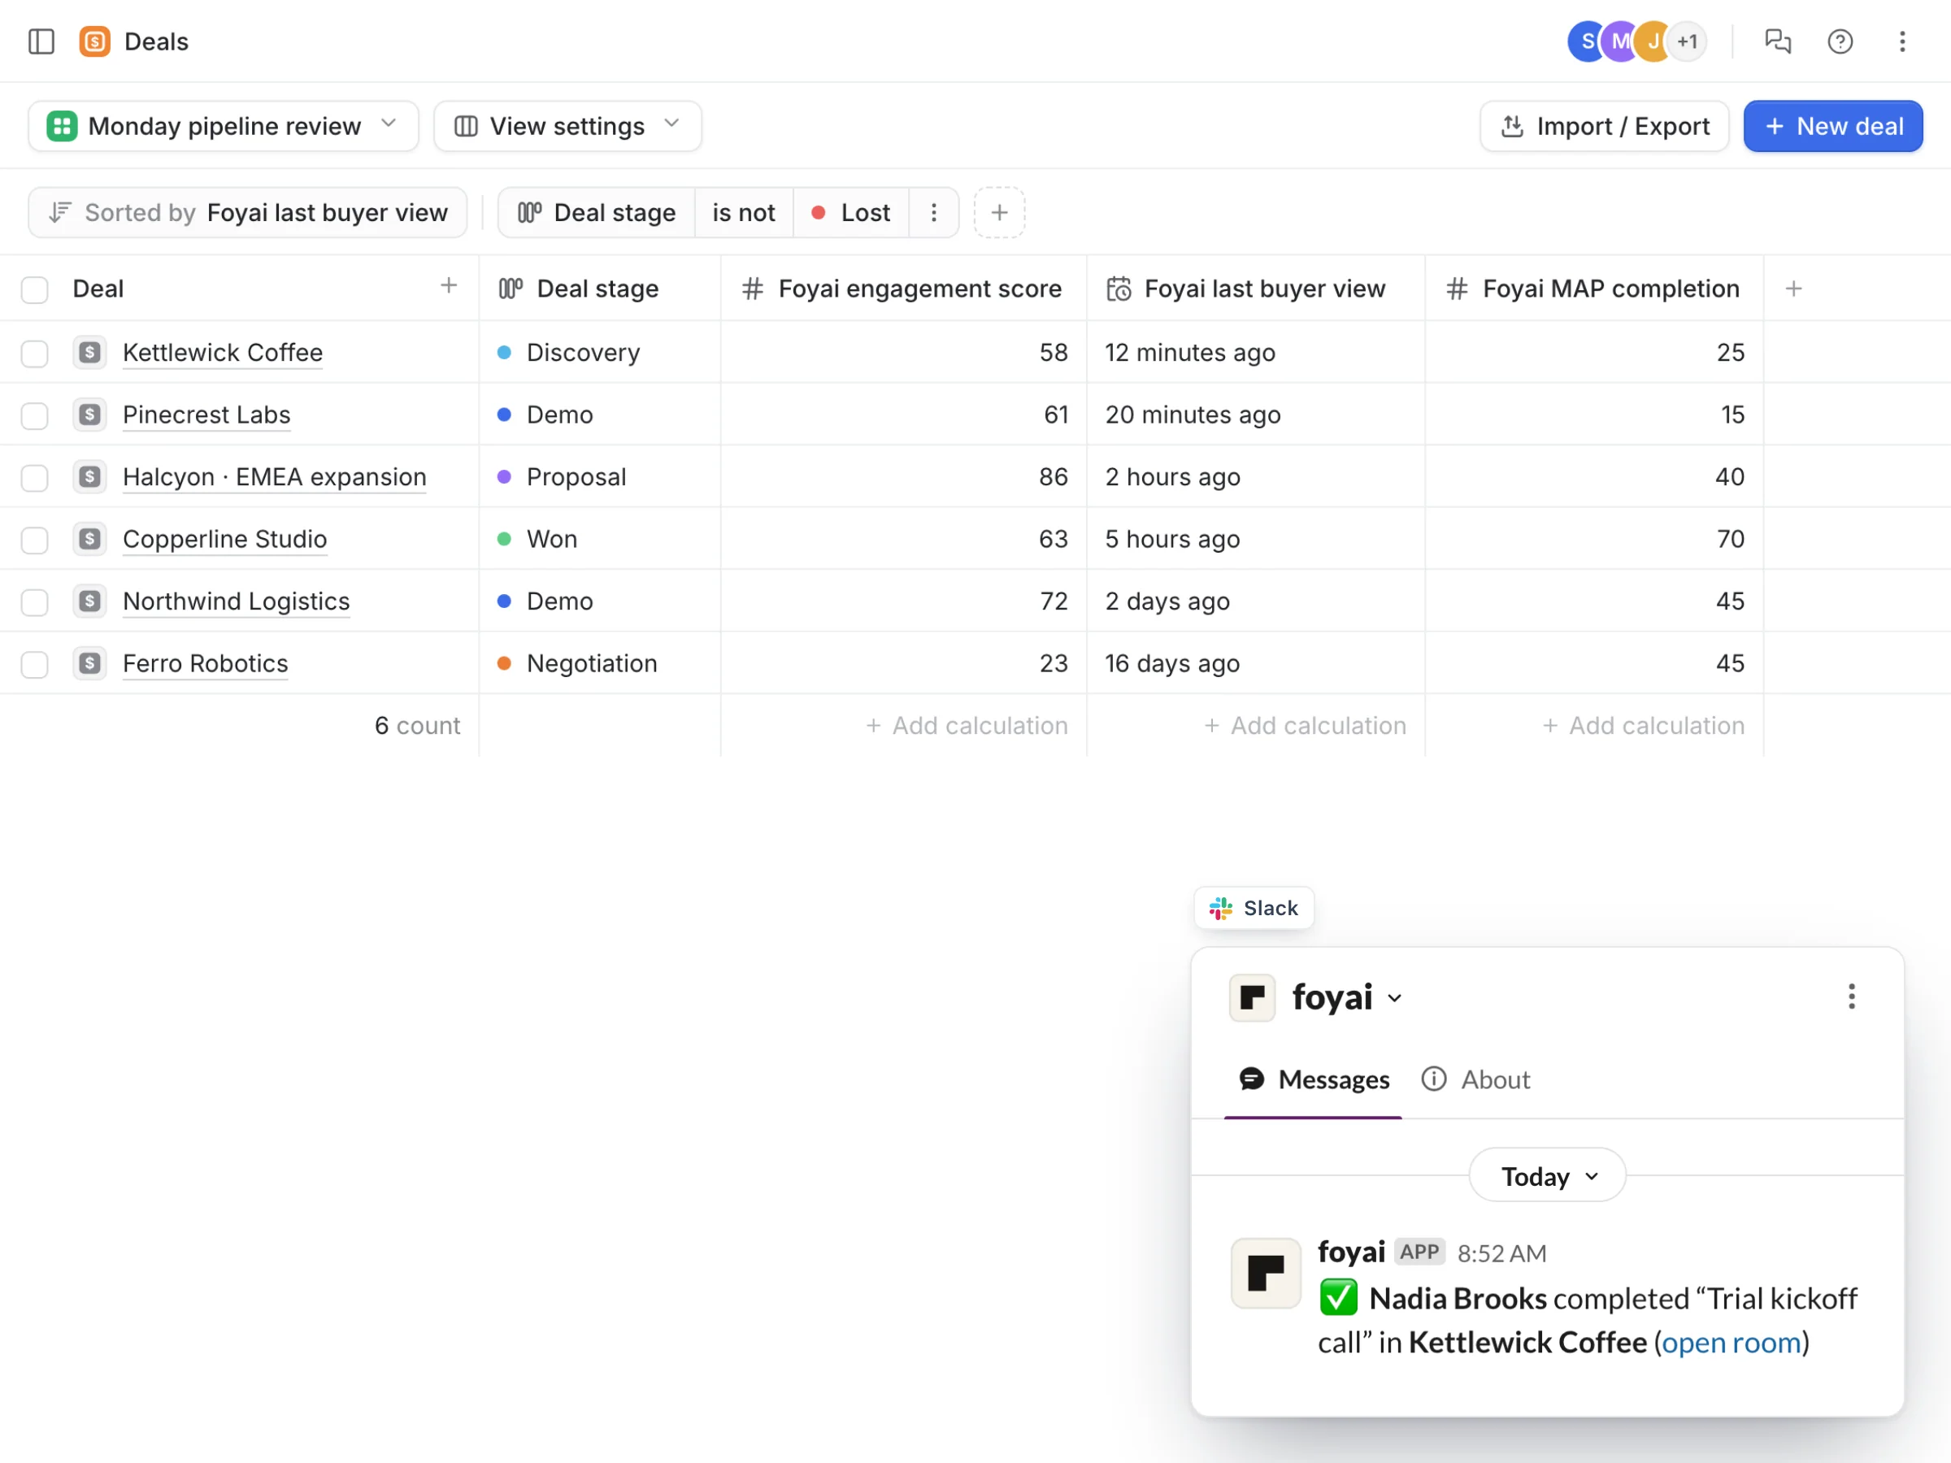Open the Monday pipeline review view dropdown
The width and height of the screenshot is (1951, 1463).
pos(224,126)
